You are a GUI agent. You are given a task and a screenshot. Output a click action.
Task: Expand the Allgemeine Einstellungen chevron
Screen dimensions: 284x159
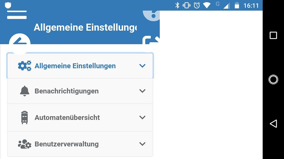point(142,66)
